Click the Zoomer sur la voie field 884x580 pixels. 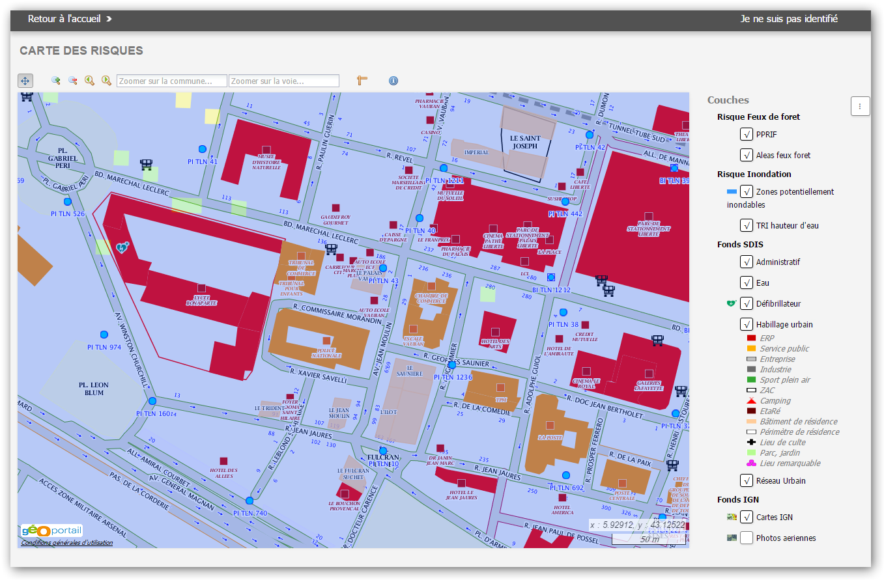pos(284,81)
